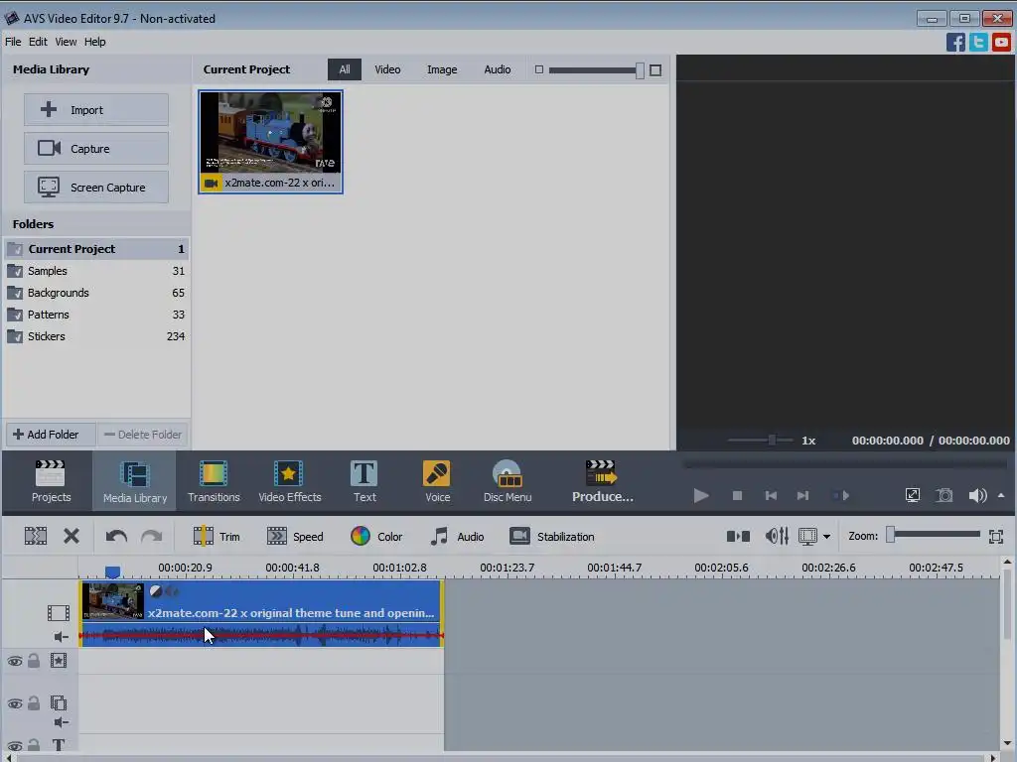
Task: Mute the overlay track audio
Action: click(61, 722)
